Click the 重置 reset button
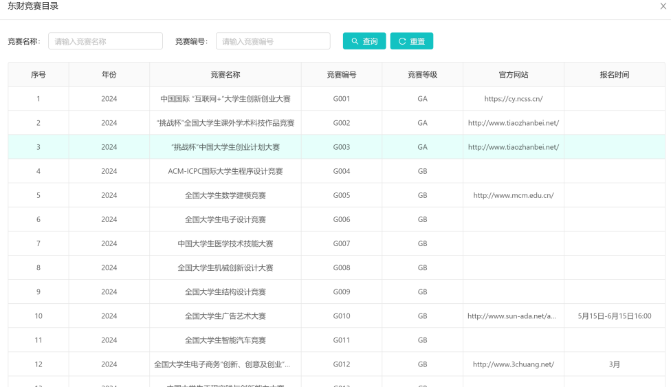This screenshot has width=671, height=387. [x=412, y=41]
